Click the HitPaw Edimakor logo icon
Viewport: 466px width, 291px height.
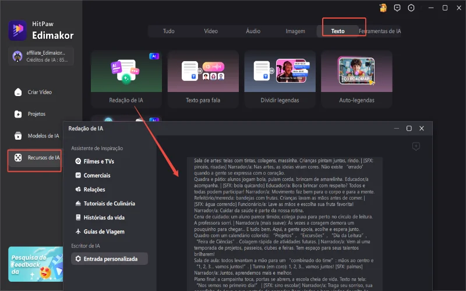point(17,30)
